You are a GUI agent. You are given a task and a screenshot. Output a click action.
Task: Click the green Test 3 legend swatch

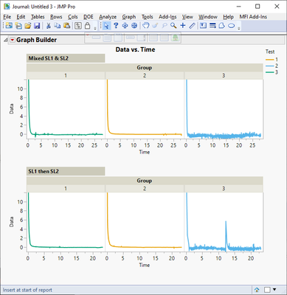[270, 72]
